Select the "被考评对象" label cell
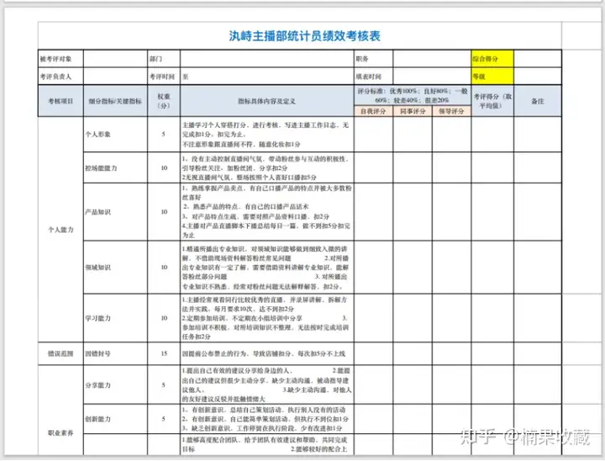The height and width of the screenshot is (461, 605). pyautogui.click(x=60, y=59)
